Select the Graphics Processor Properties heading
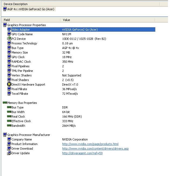The image size is (172, 176). coord(27,25)
